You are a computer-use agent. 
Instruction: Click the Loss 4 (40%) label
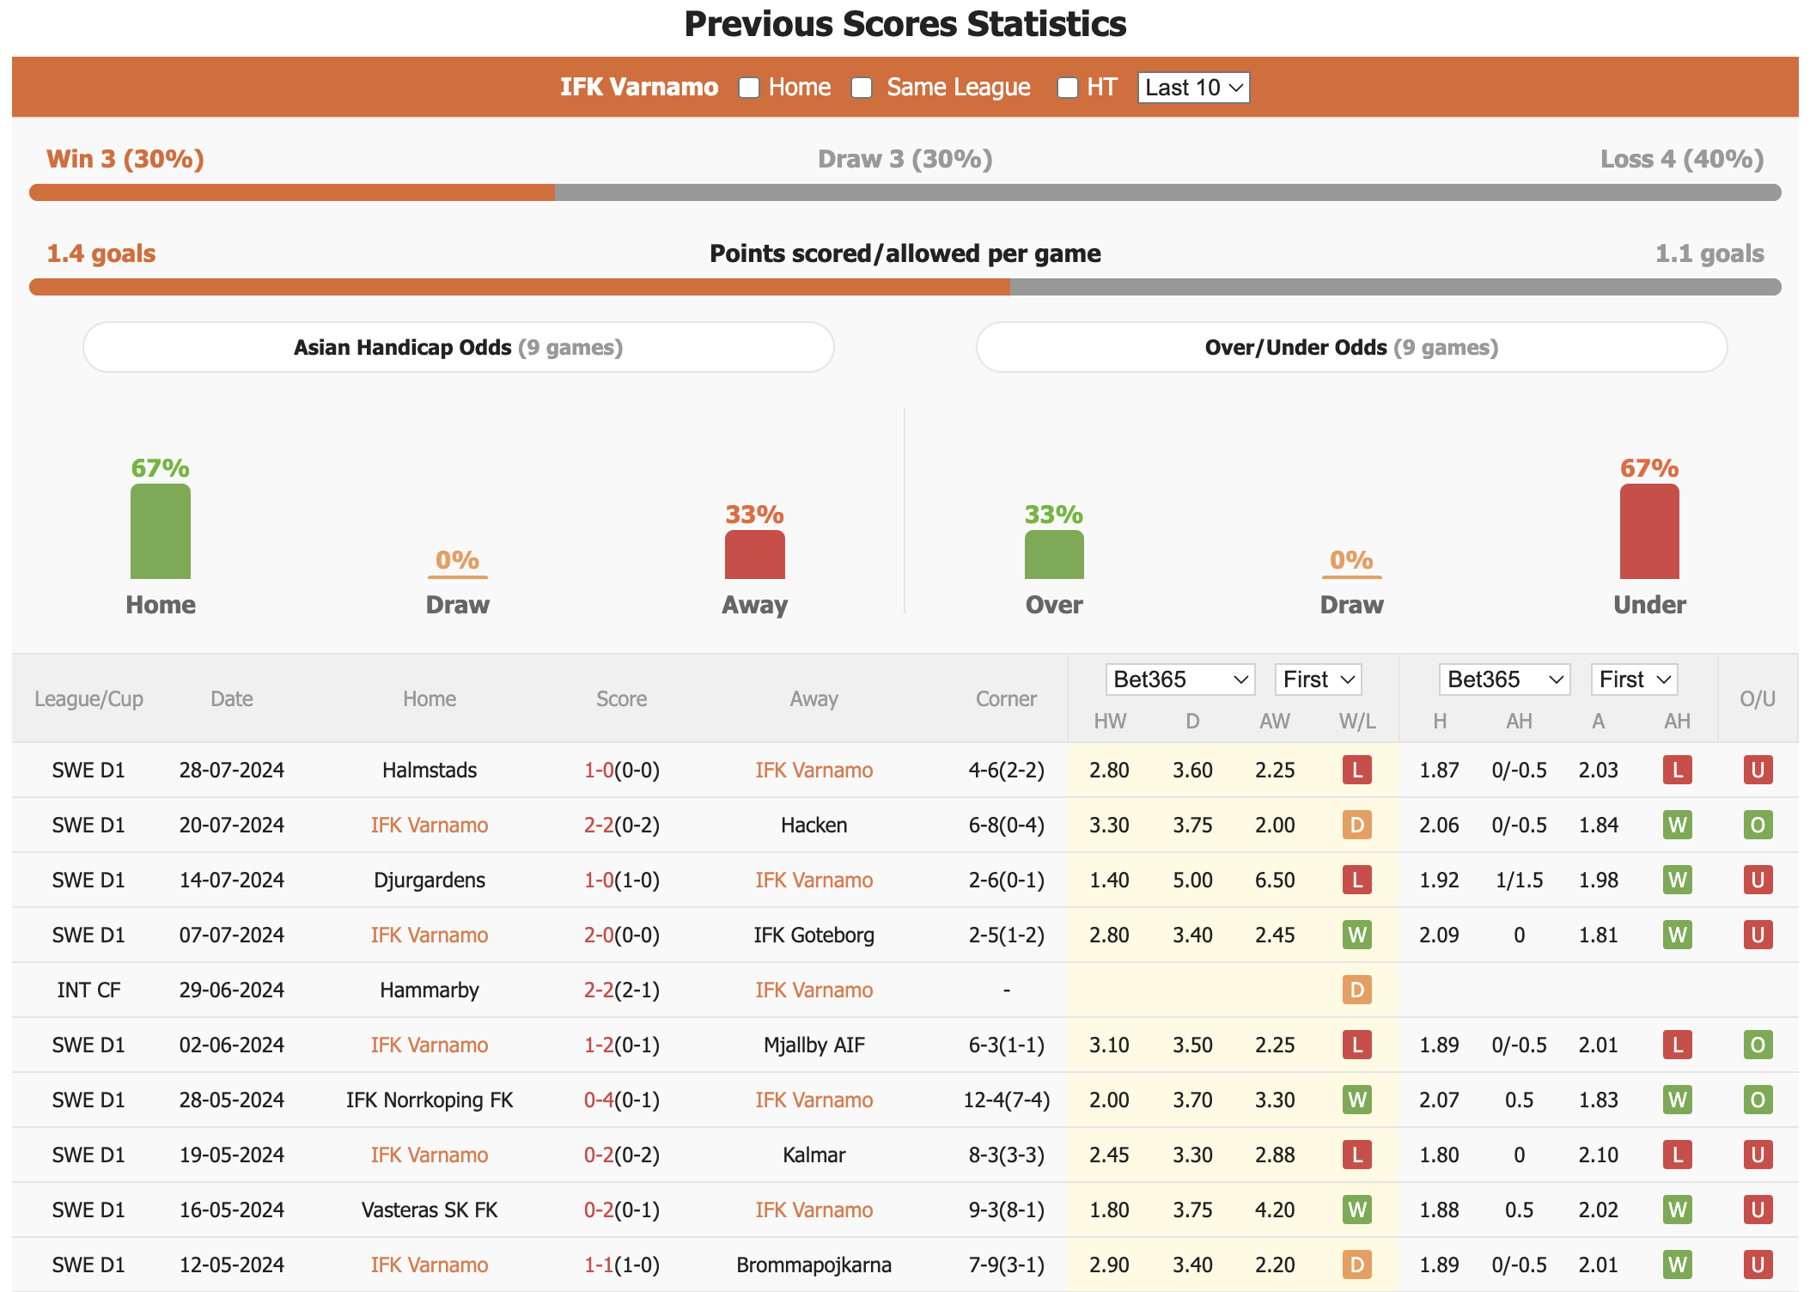(1682, 159)
